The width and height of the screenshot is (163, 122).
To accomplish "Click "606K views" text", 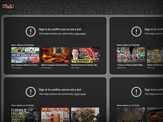I will [122, 68].
